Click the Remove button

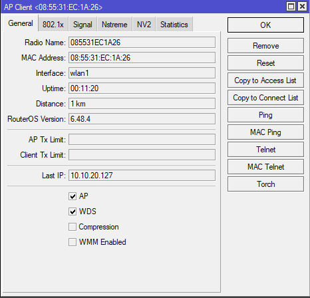pos(265,46)
